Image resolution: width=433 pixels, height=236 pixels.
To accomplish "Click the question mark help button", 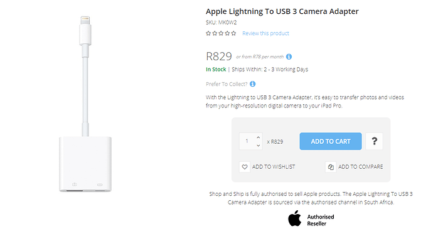I will point(374,141).
